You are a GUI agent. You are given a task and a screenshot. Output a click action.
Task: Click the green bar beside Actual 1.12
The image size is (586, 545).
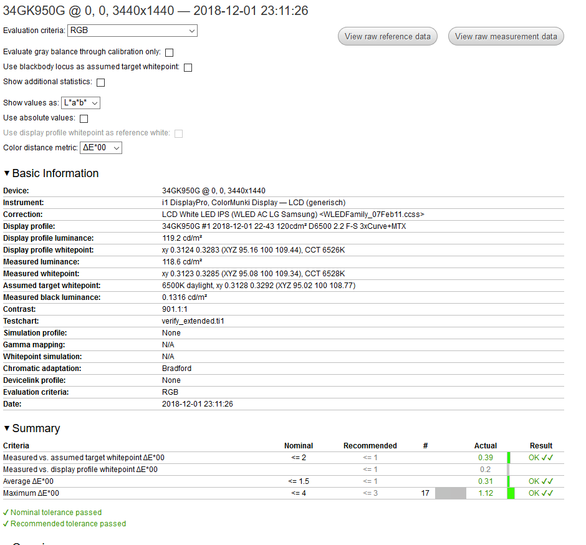tap(511, 493)
